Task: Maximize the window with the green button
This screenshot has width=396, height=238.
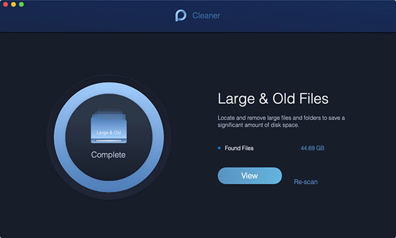Action: [22, 5]
